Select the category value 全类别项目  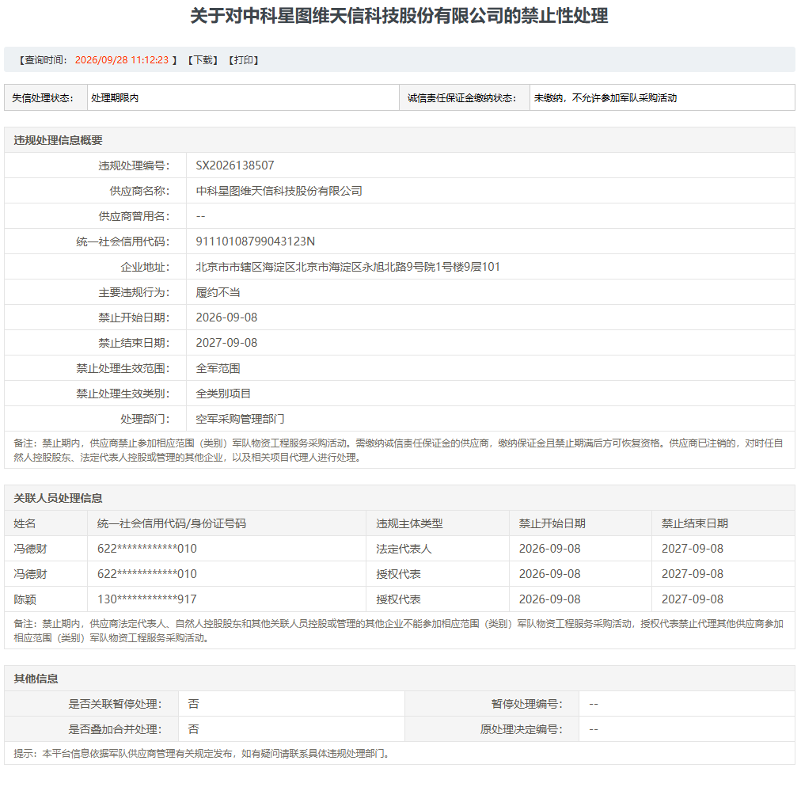[223, 394]
